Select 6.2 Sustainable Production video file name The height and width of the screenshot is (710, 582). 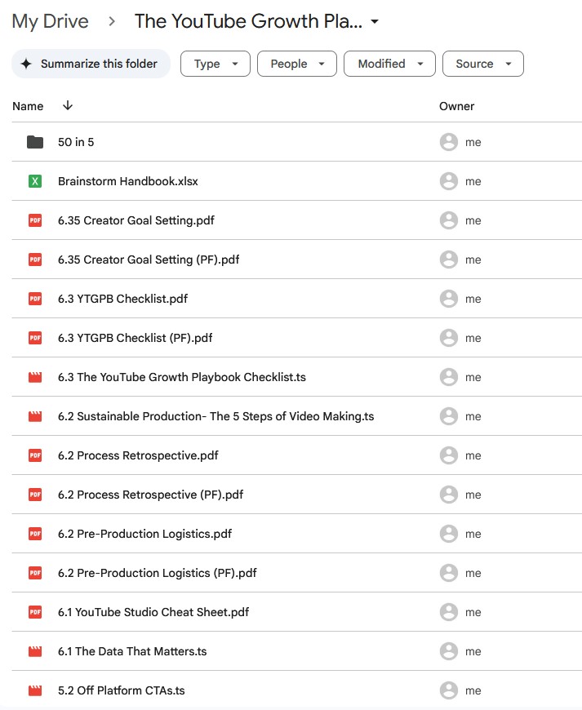(x=215, y=416)
